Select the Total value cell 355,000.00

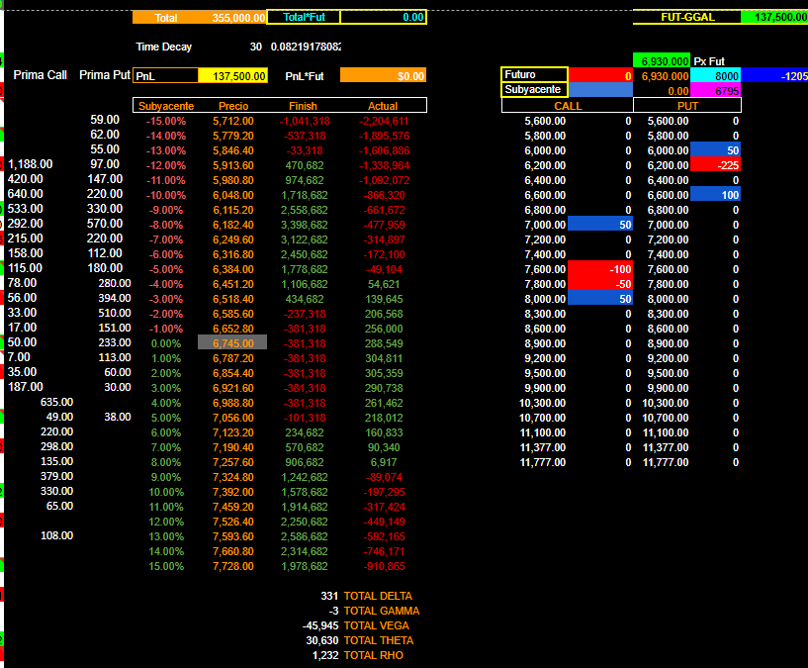pyautogui.click(x=233, y=18)
